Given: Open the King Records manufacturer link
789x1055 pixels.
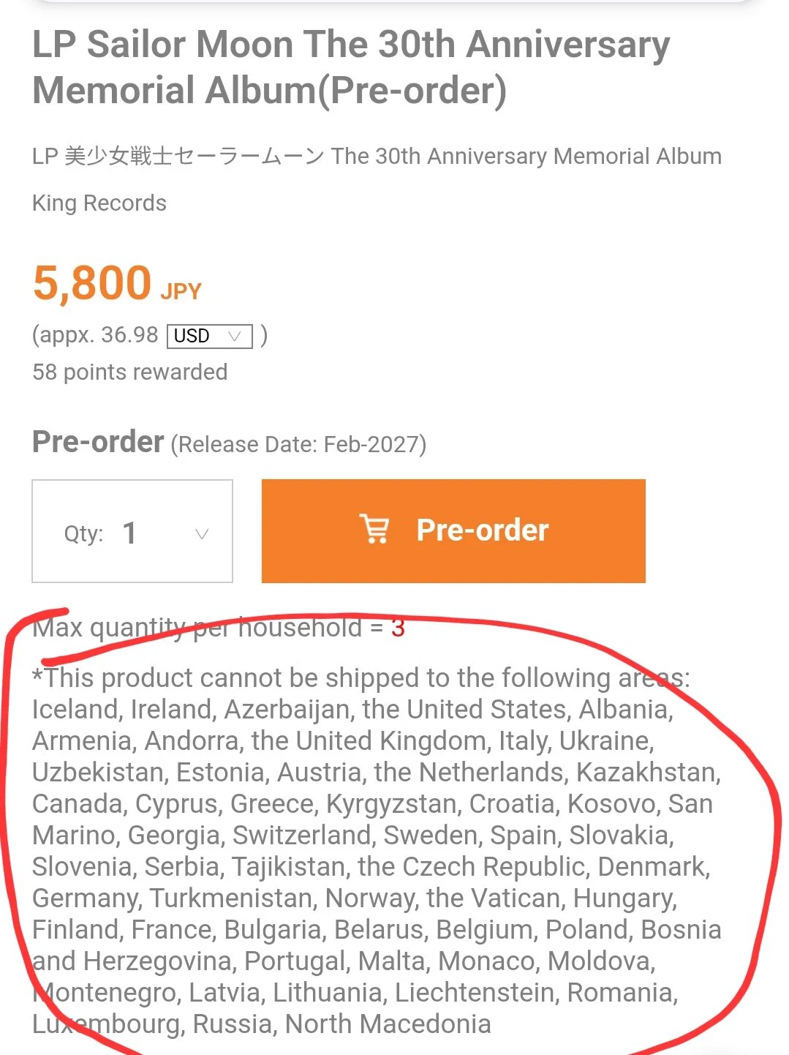Looking at the screenshot, I should pos(99,203).
